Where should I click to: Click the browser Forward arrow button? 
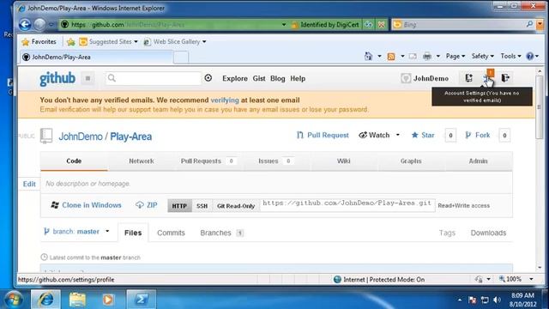click(39, 25)
